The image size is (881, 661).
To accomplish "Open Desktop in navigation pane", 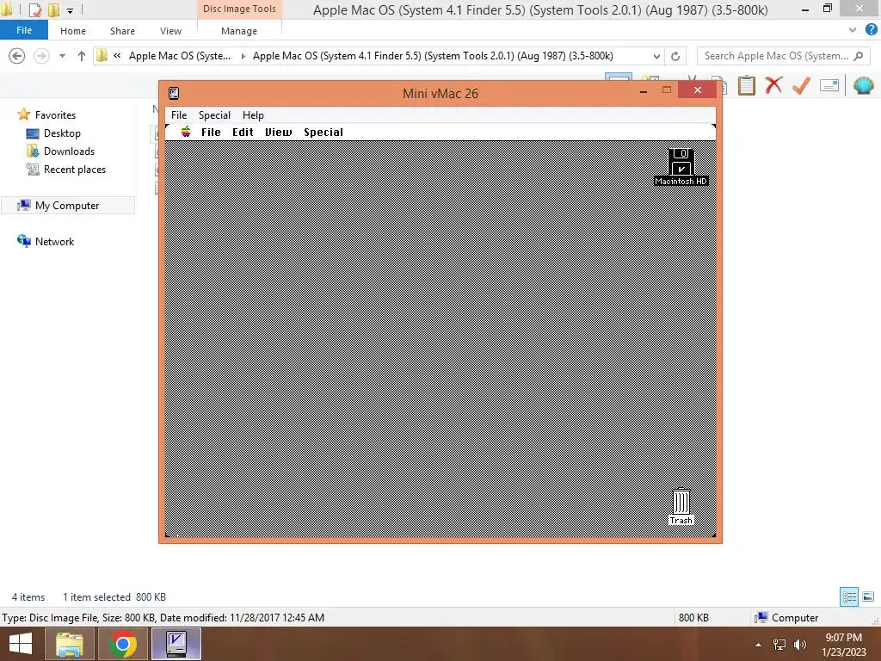I will click(62, 133).
